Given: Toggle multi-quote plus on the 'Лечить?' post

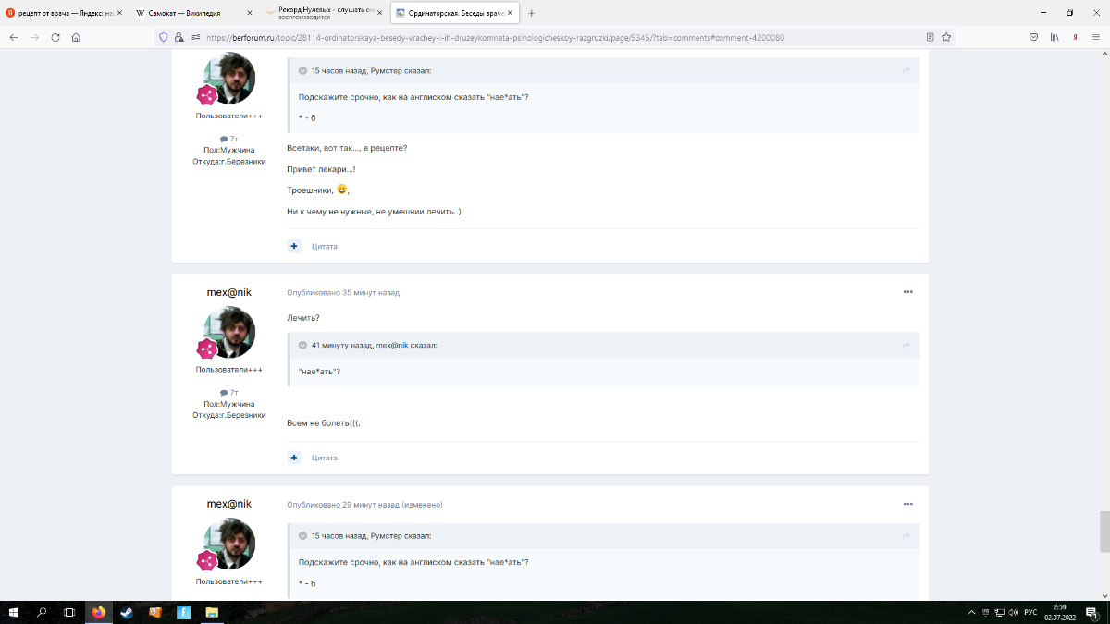Looking at the screenshot, I should (x=294, y=458).
